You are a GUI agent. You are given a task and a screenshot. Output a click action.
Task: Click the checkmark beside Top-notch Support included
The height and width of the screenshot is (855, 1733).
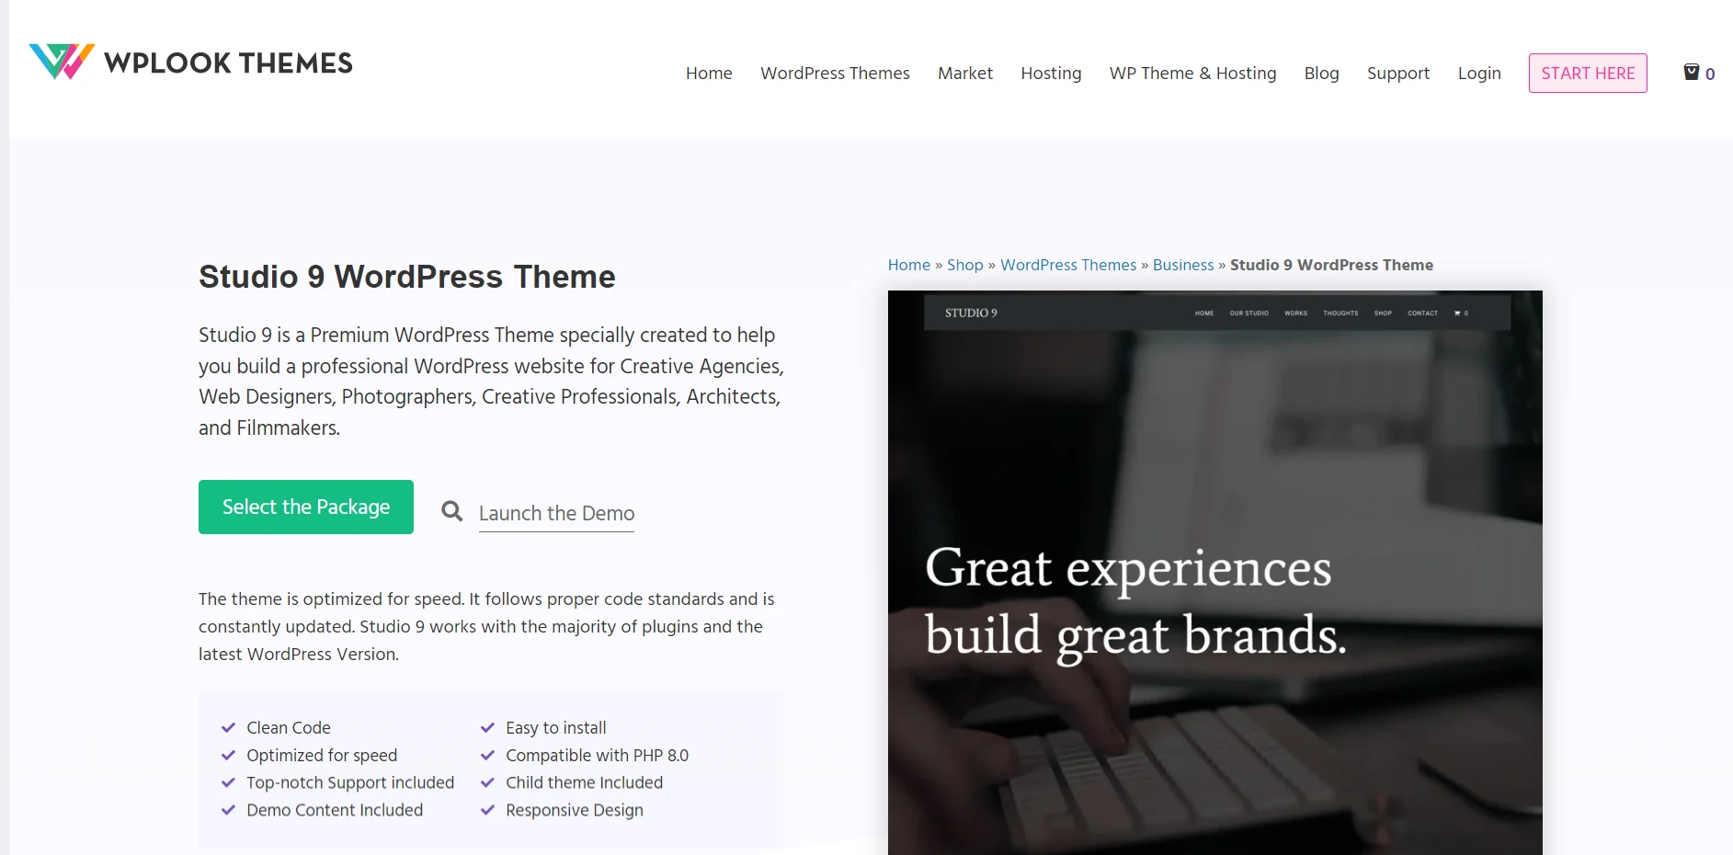pyautogui.click(x=229, y=783)
